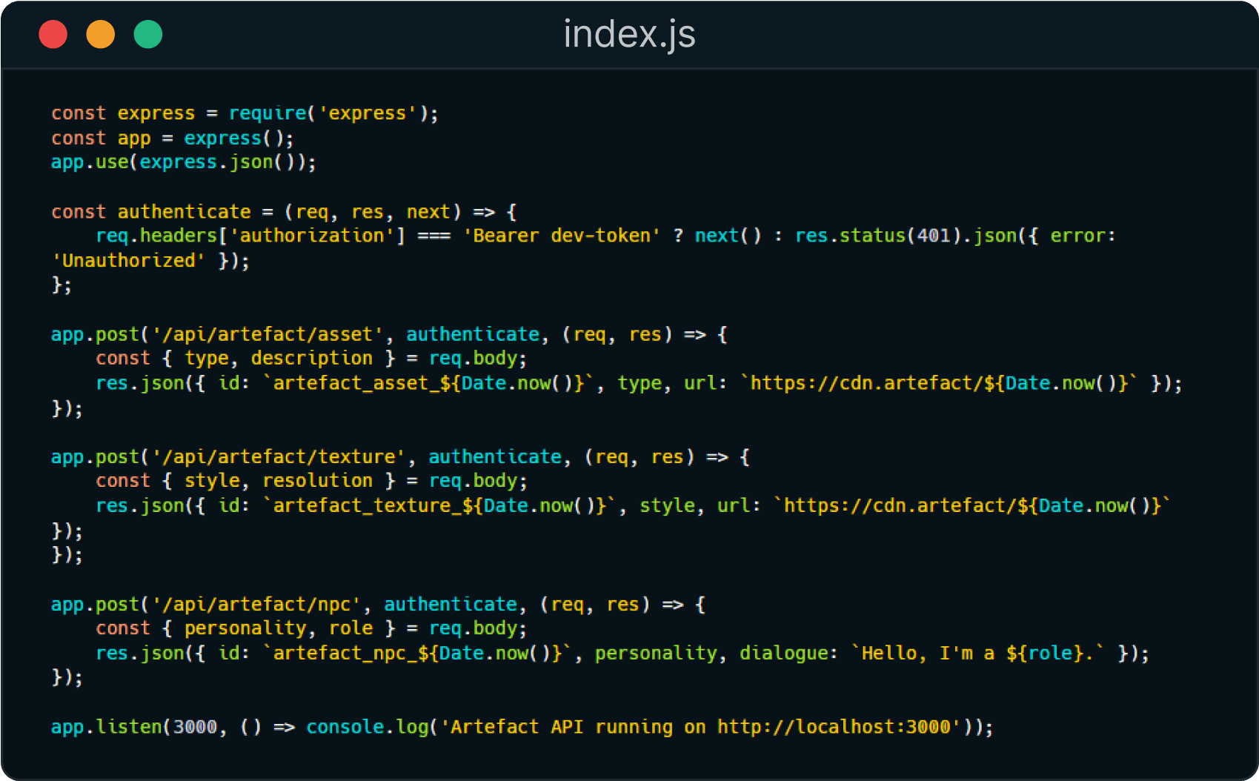Screen dimensions: 1259x781
Task: Click the app.use(express.json()); line
Action: (x=184, y=162)
